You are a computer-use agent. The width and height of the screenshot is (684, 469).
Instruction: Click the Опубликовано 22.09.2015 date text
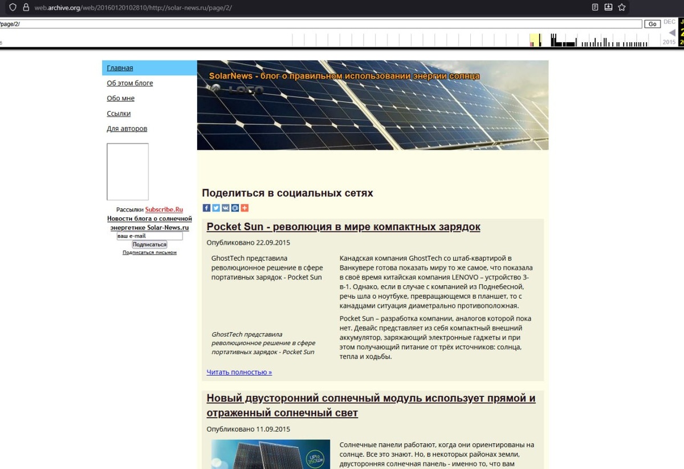tap(249, 242)
